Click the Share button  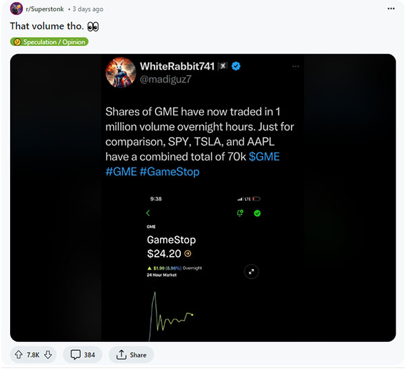(131, 355)
